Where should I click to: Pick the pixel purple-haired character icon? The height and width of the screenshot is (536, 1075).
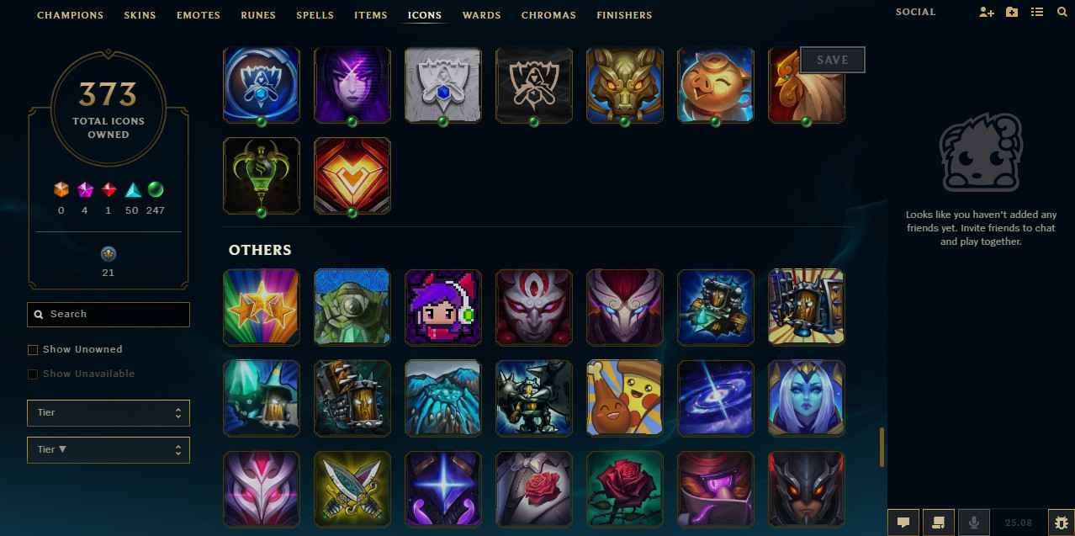(x=442, y=307)
